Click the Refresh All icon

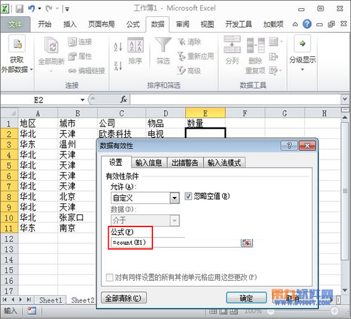[51, 45]
